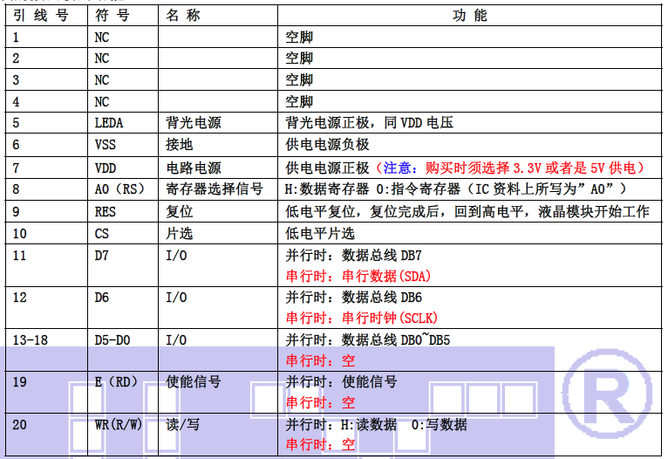668x459 pixels.
Task: Click the 背光电源 name cell
Action: click(193, 124)
